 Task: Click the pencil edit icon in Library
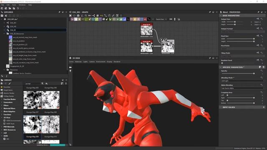(10, 83)
